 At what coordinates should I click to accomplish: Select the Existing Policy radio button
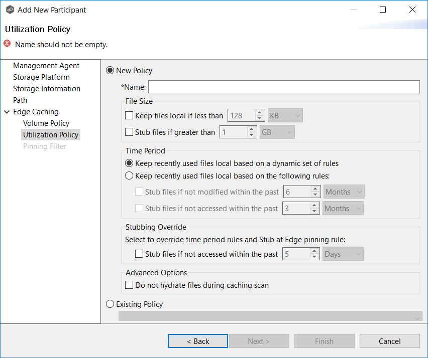click(x=110, y=304)
